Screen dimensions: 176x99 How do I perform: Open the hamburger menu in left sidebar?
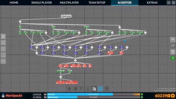click(3, 36)
